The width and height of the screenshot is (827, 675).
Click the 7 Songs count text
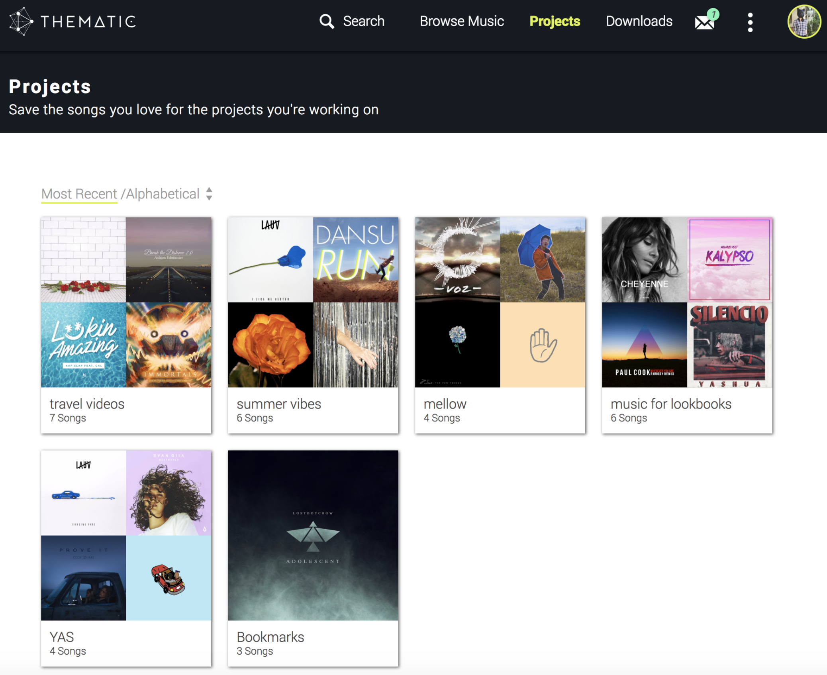[68, 418]
